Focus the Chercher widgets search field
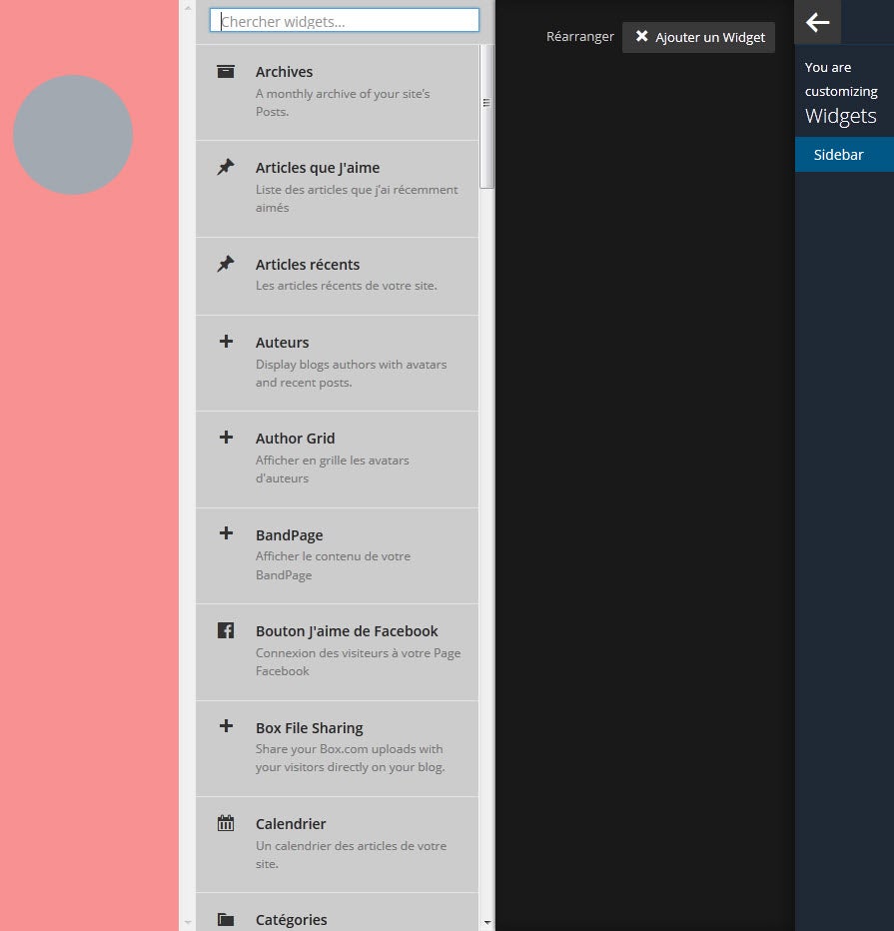The image size is (894, 931). point(345,21)
